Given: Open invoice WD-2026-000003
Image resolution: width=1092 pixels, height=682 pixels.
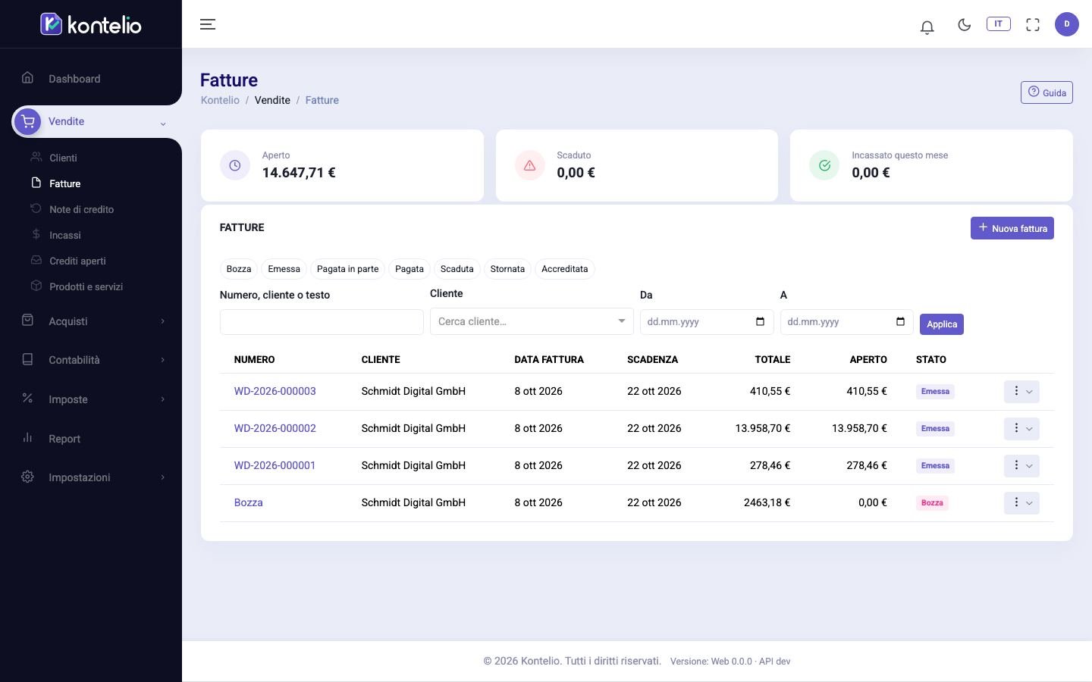Looking at the screenshot, I should tap(275, 392).
